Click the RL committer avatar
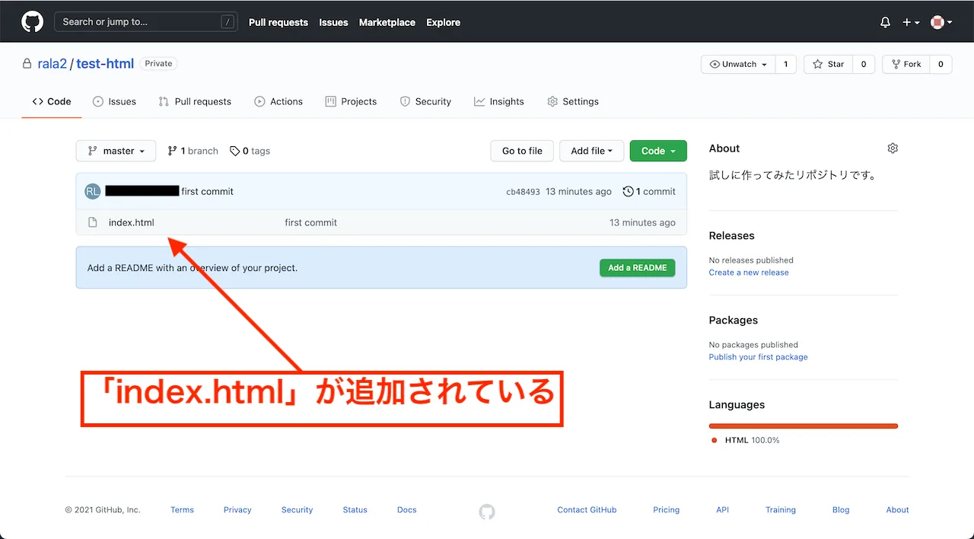The height and width of the screenshot is (539, 974). (92, 192)
